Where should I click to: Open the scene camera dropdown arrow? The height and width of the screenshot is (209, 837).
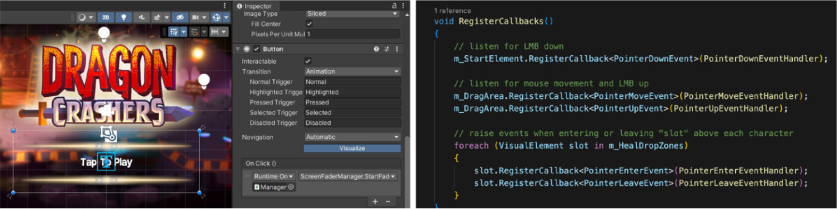pyautogui.click(x=204, y=17)
